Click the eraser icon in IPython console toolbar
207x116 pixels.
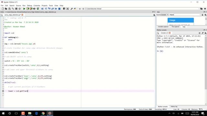point(202,33)
